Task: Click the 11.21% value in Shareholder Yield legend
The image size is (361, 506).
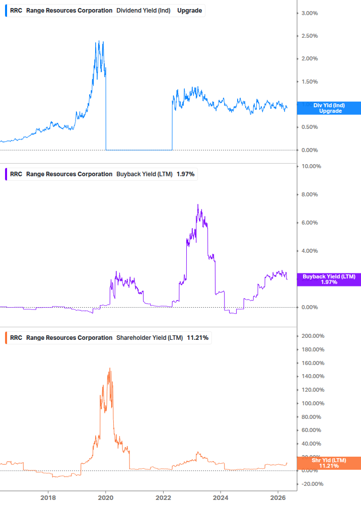Action: [197, 338]
